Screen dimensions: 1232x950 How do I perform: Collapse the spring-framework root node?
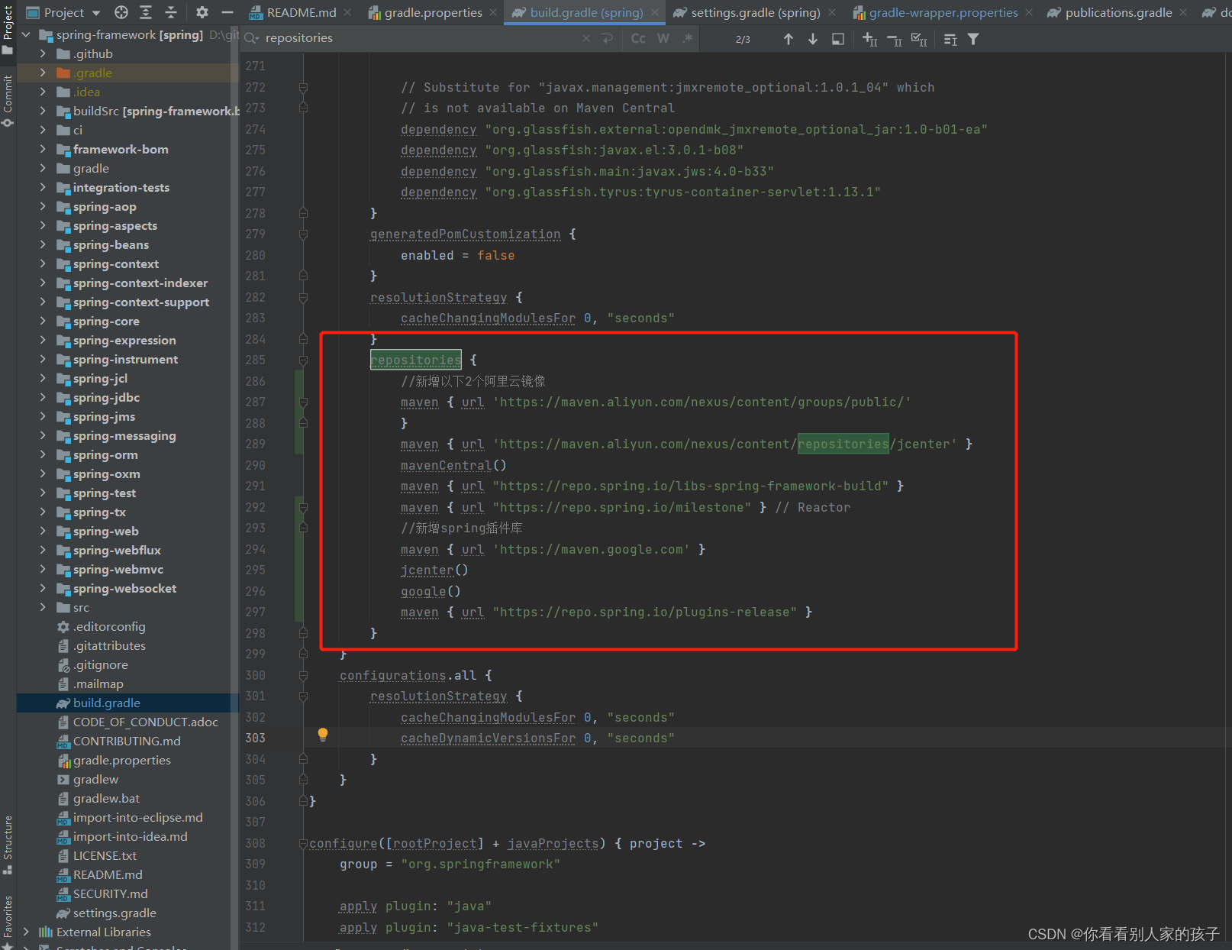[x=27, y=35]
